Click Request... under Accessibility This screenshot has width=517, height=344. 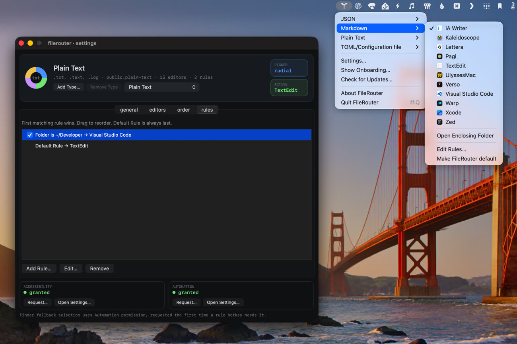tap(37, 302)
